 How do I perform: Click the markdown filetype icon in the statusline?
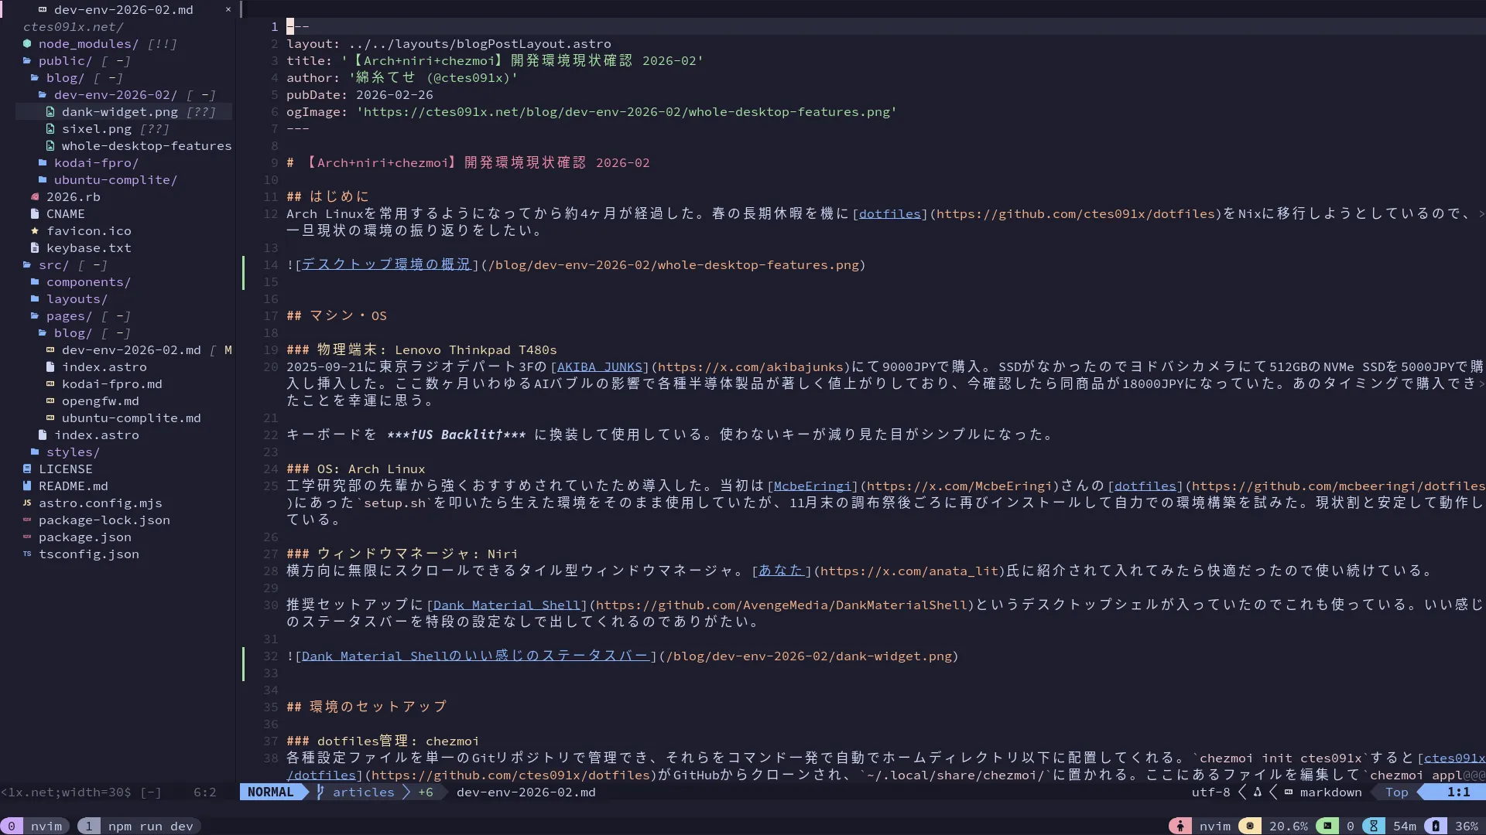1289,792
